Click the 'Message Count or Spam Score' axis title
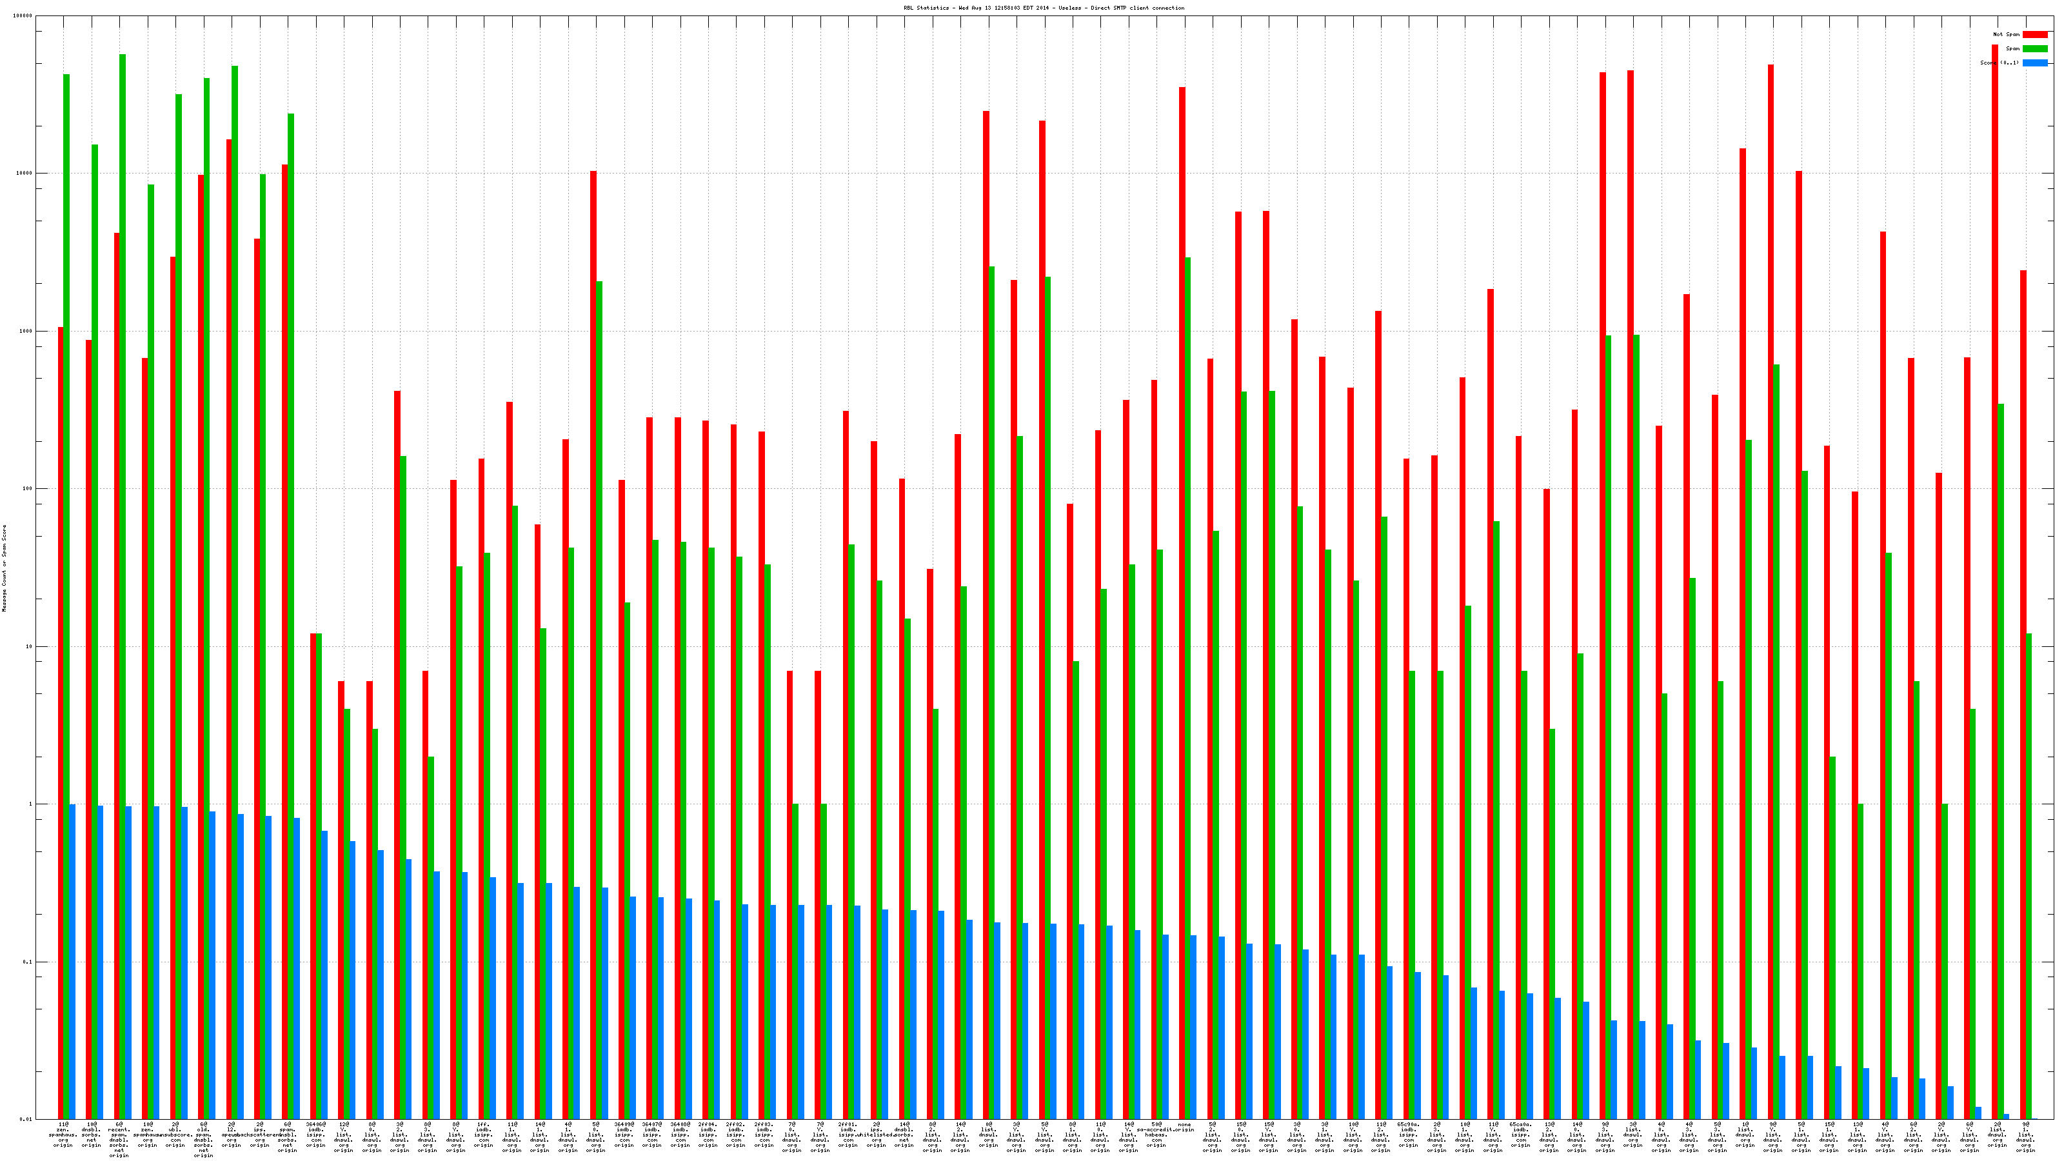The image size is (2064, 1161). point(4,568)
